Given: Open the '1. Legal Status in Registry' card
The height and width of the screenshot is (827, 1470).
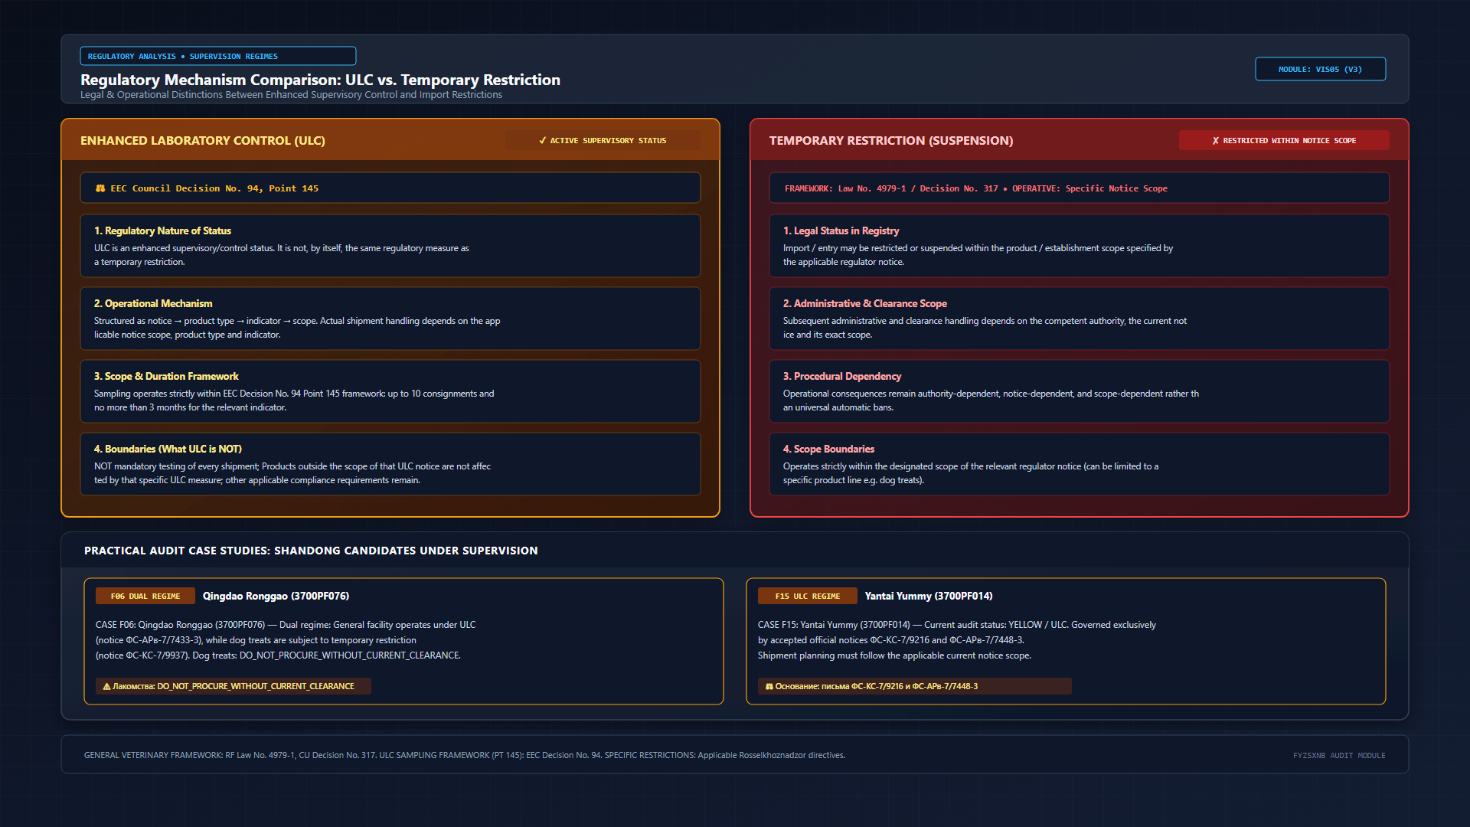Looking at the screenshot, I should pos(1080,246).
